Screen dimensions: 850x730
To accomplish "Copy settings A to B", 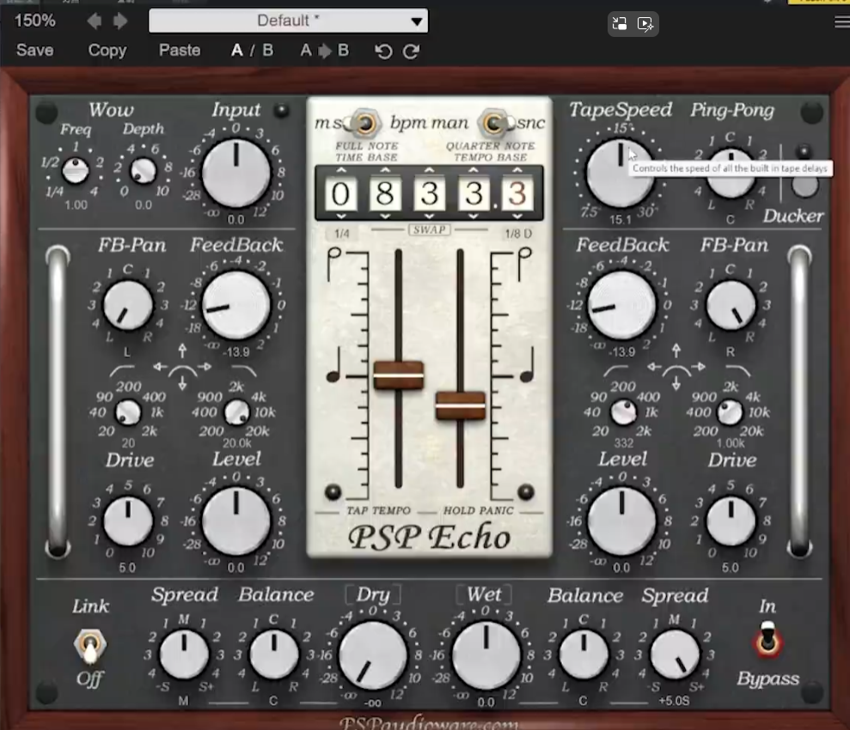I will pyautogui.click(x=325, y=51).
